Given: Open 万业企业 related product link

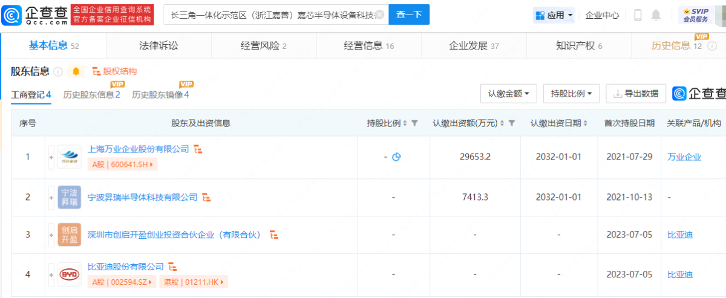Looking at the screenshot, I should tap(684, 157).
